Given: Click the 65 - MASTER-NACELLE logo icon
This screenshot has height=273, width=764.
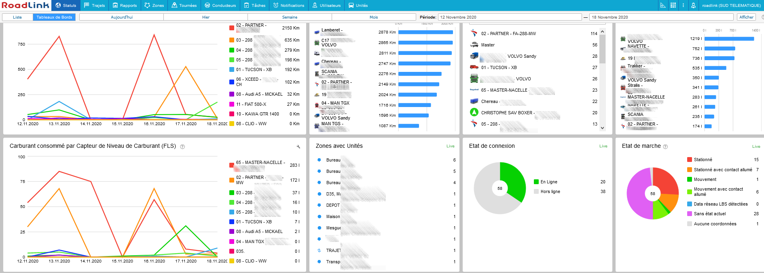Looking at the screenshot, I should coord(474,90).
